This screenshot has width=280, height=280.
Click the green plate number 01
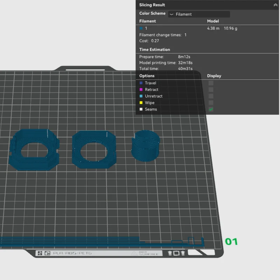click(231, 241)
